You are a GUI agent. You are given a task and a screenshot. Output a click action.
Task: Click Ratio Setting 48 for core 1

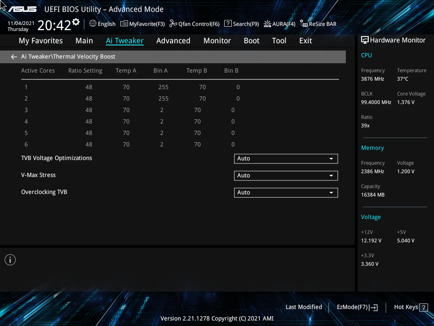pos(89,87)
